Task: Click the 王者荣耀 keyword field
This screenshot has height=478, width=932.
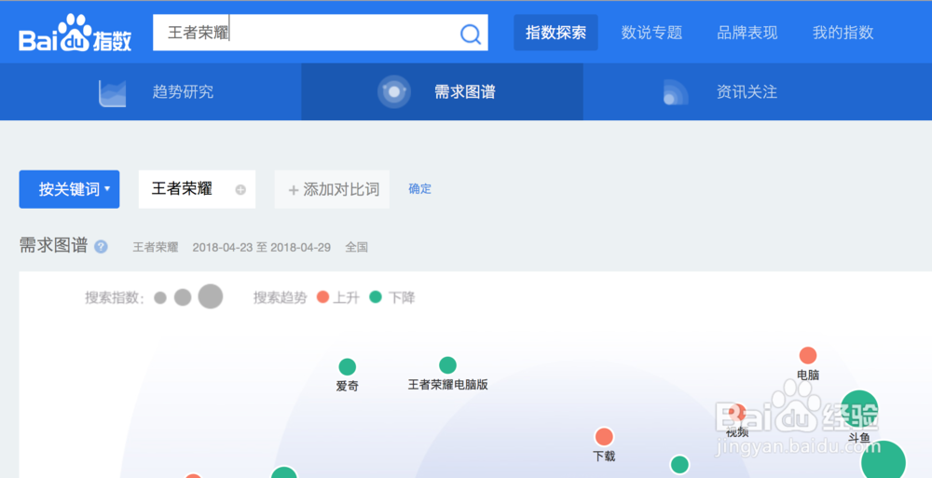Action: pyautogui.click(x=197, y=189)
